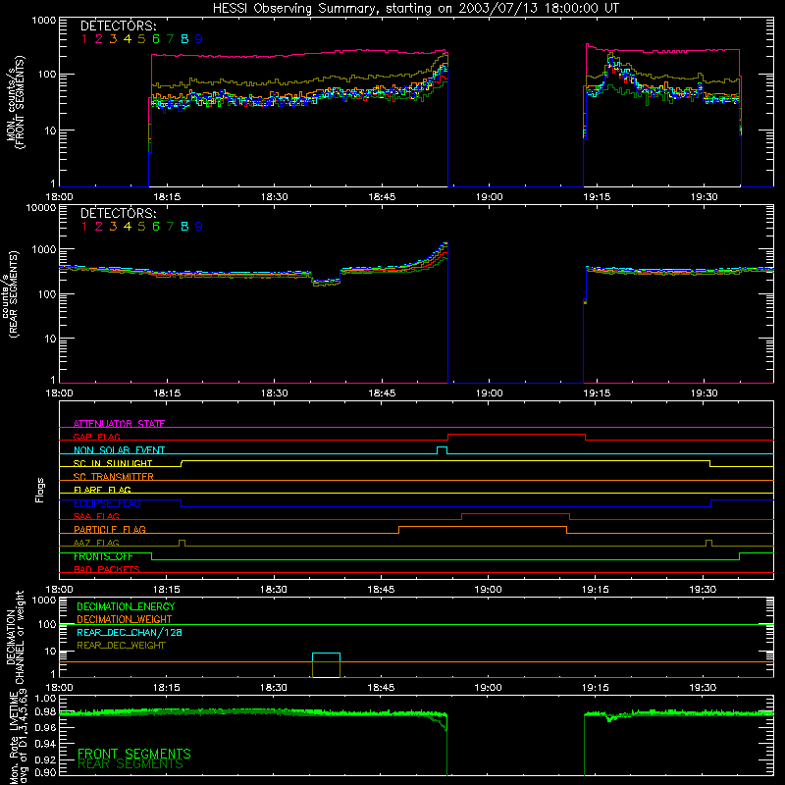Screen dimensions: 785x785
Task: Click the HESSI Observing Summary title
Action: pos(415,8)
